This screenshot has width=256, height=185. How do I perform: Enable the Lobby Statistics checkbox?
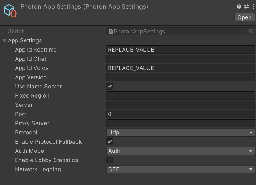[109, 160]
